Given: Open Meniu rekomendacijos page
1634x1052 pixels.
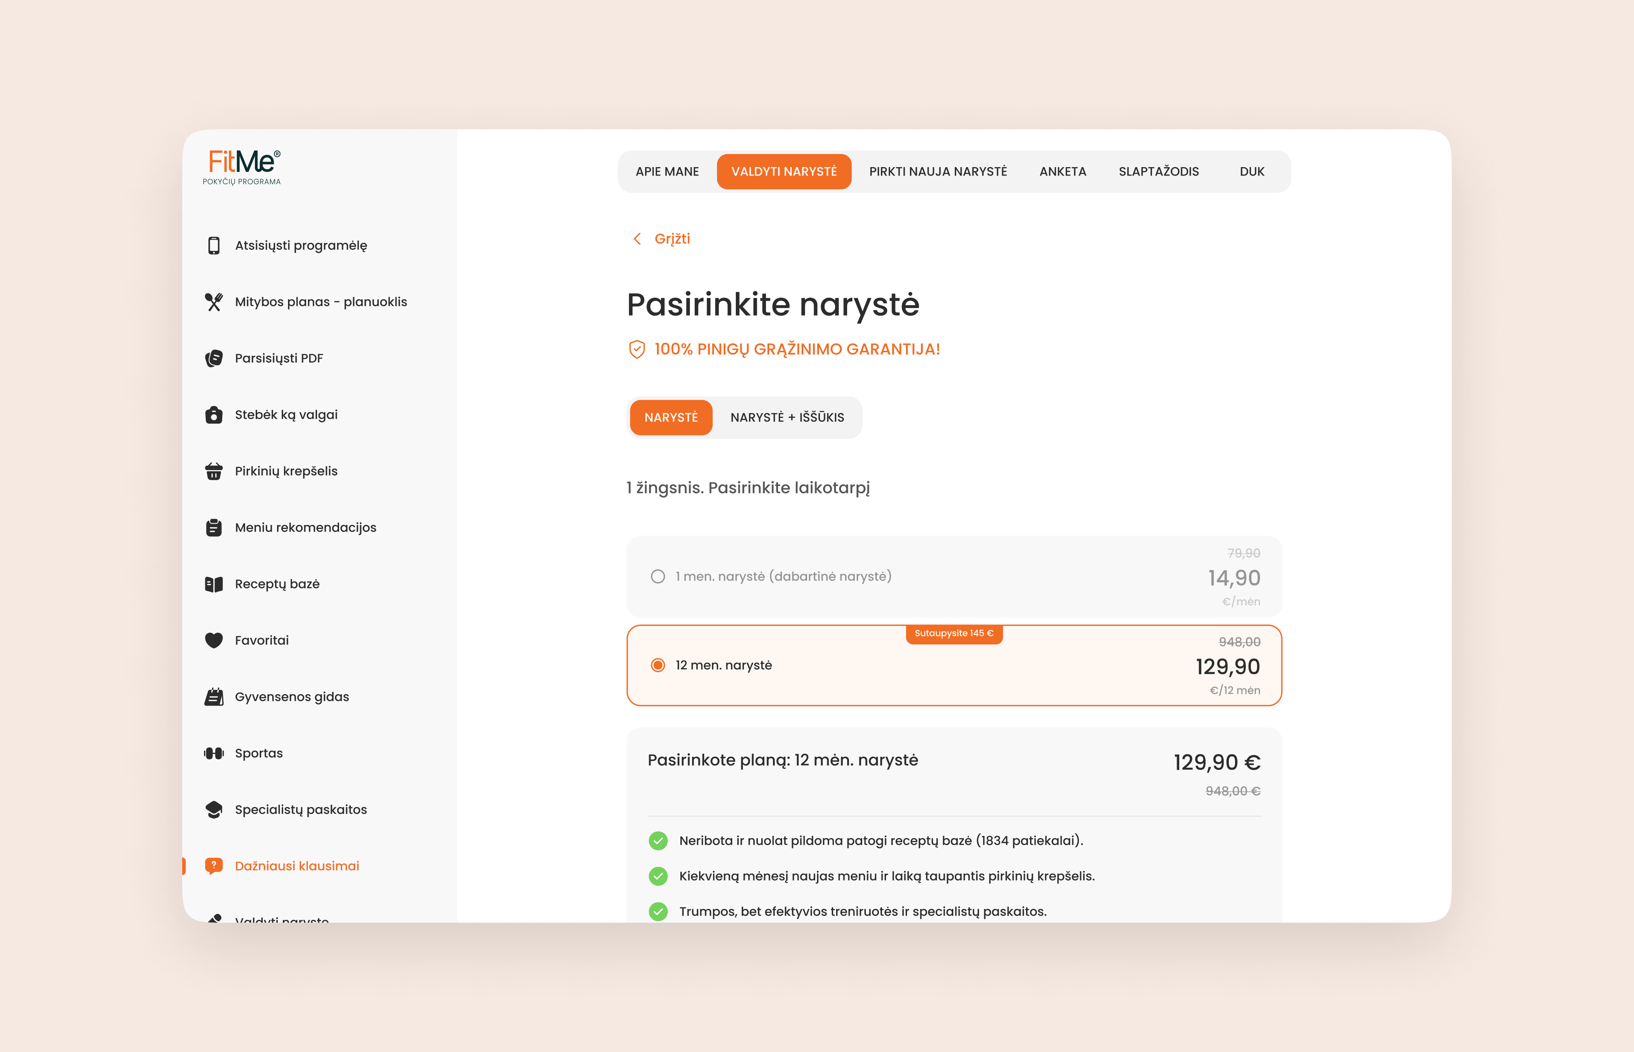Looking at the screenshot, I should pyautogui.click(x=305, y=527).
